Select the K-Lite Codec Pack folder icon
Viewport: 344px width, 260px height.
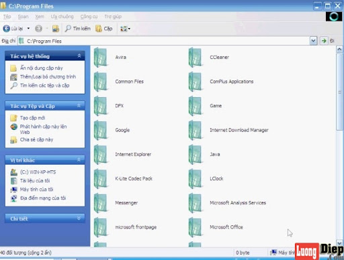101,179
